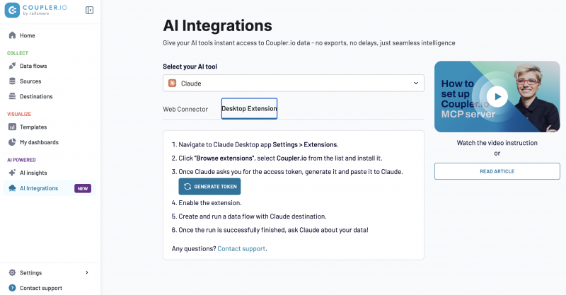The image size is (566, 295).
Task: Open the Sources page
Action: [30, 81]
